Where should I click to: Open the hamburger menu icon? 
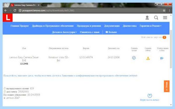point(165,17)
